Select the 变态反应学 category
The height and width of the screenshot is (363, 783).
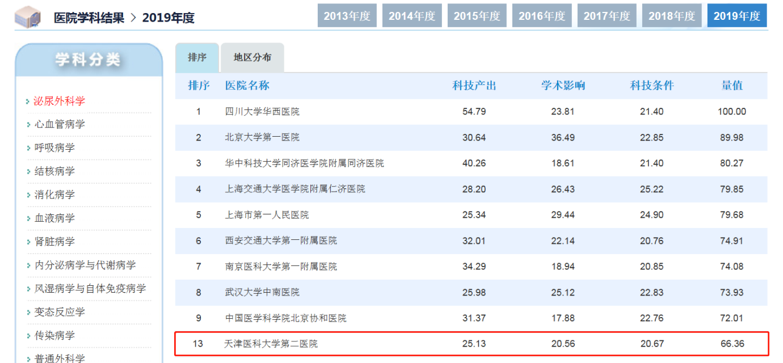60,312
